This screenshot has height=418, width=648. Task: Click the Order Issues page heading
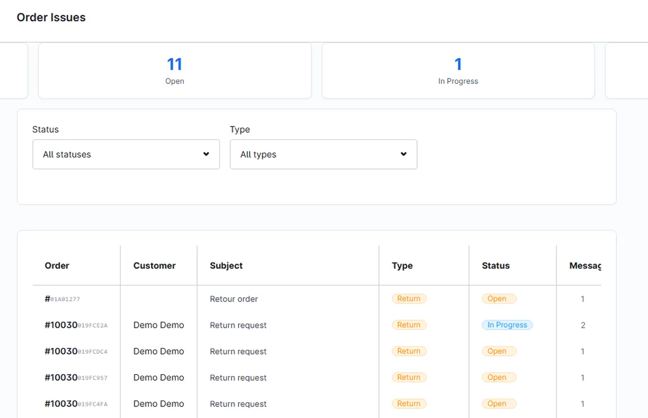pos(51,17)
